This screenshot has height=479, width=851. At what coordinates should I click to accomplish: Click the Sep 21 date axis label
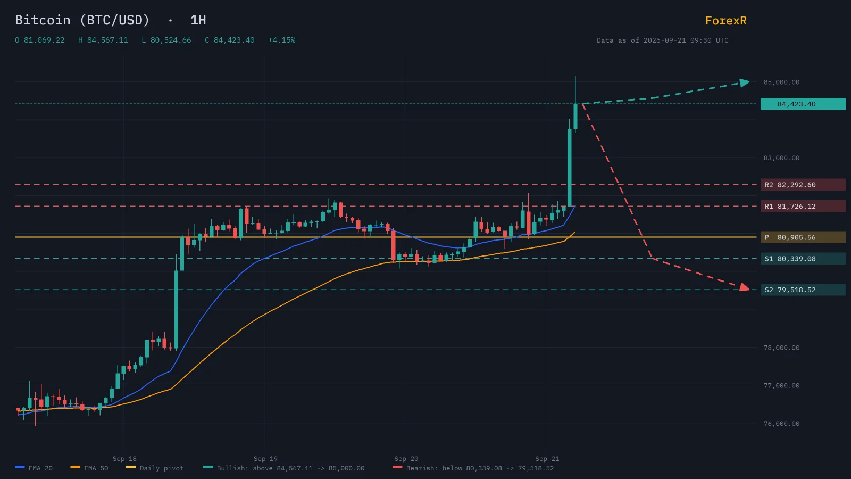pos(547,458)
